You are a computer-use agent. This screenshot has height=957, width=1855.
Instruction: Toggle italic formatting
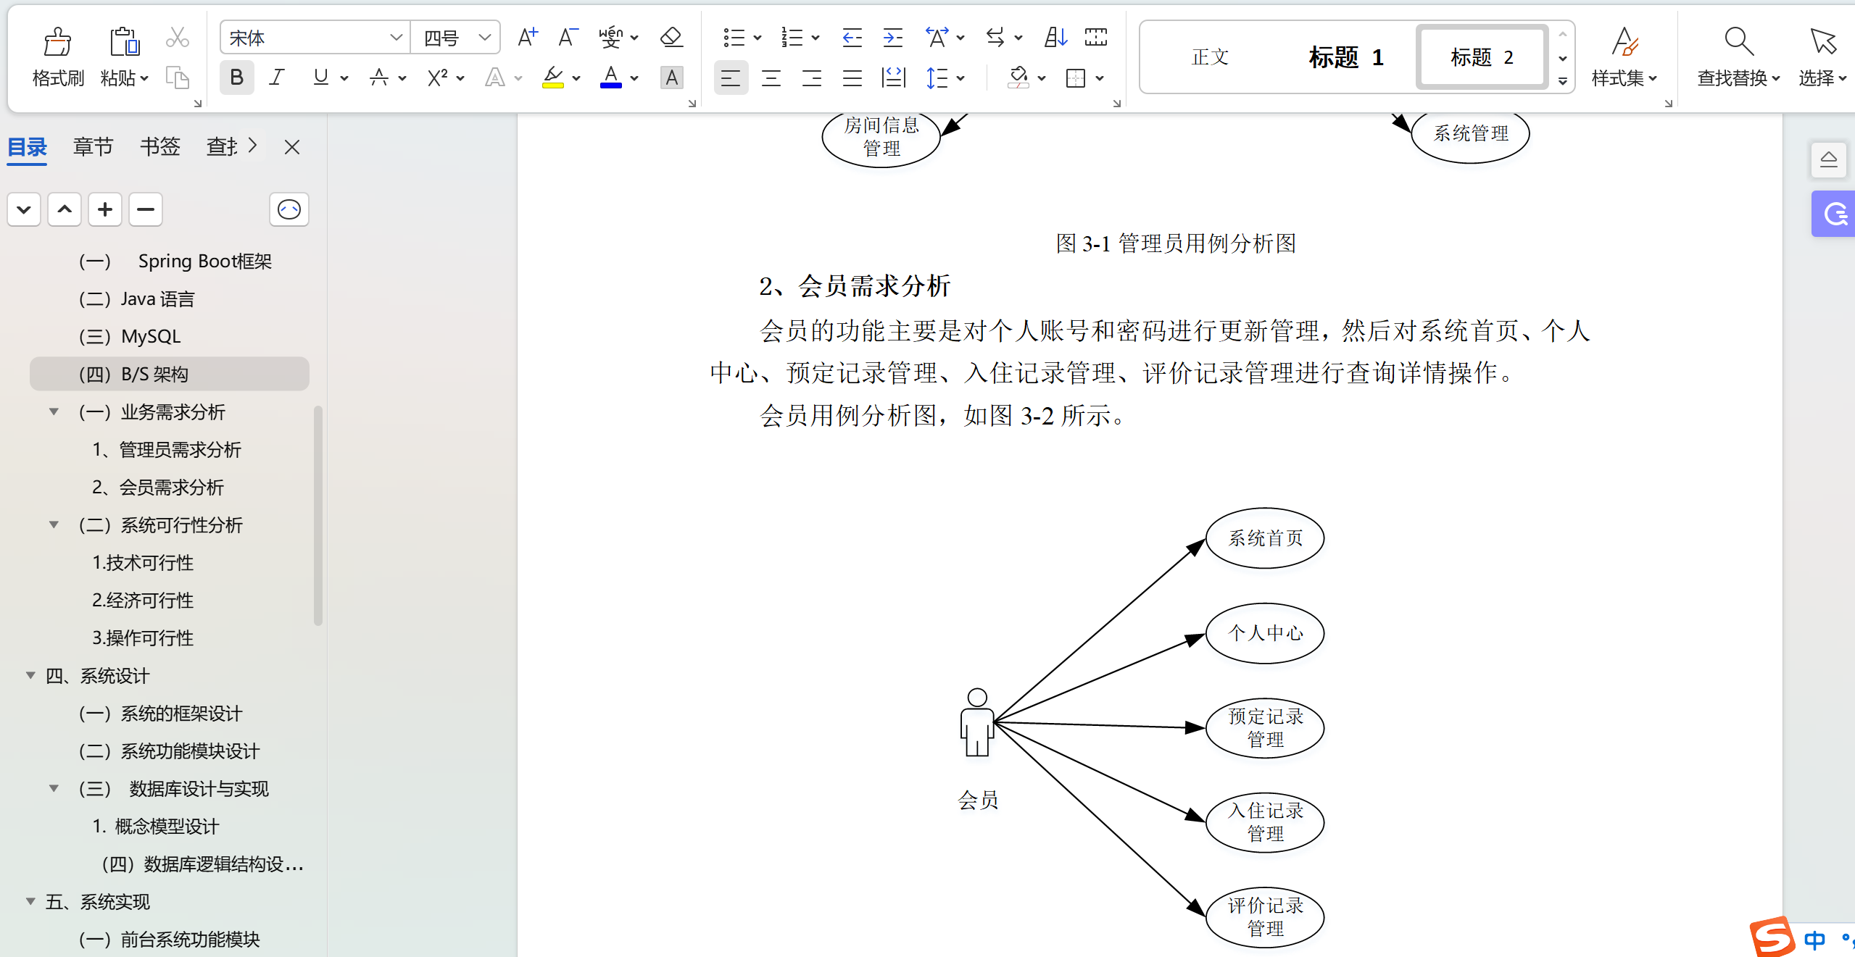(x=277, y=78)
